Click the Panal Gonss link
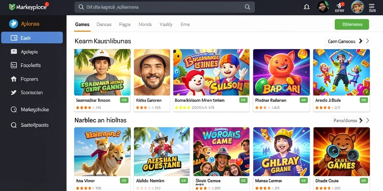 click(345, 120)
